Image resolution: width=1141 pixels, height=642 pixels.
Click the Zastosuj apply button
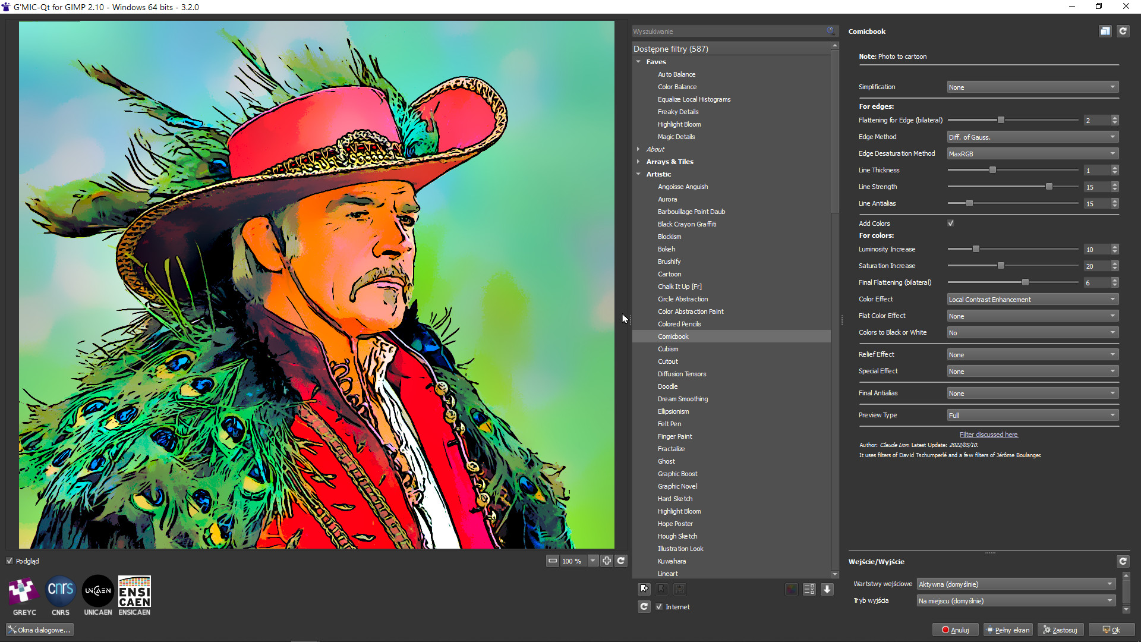1061,630
